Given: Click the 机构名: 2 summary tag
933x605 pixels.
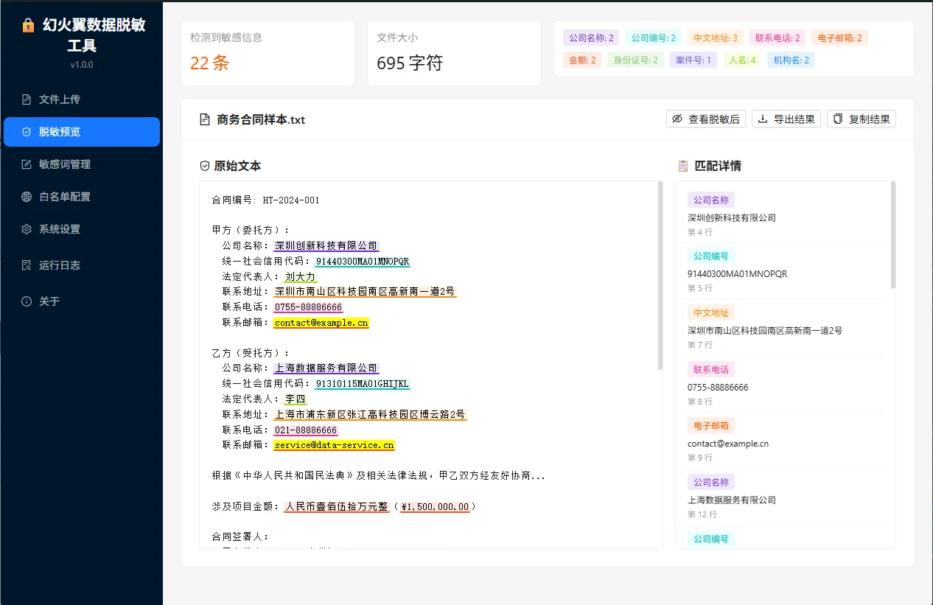Looking at the screenshot, I should point(791,60).
